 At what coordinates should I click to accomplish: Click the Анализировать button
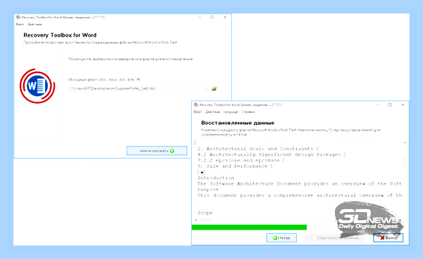click(x=157, y=151)
